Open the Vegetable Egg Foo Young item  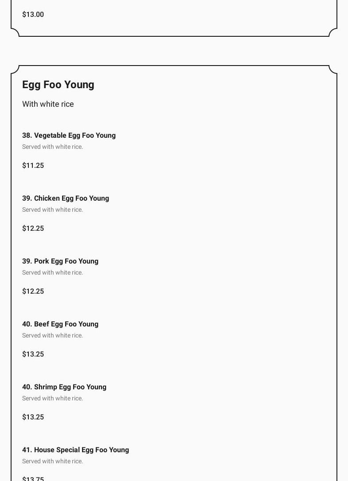[x=69, y=136]
